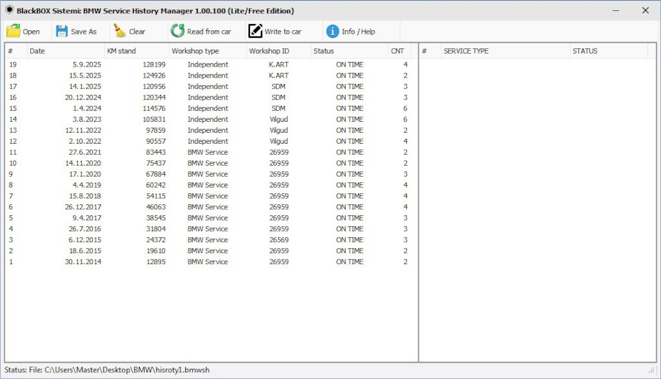Click K.ART workshop ID in 128199 row
The width and height of the screenshot is (661, 379).
click(279, 65)
